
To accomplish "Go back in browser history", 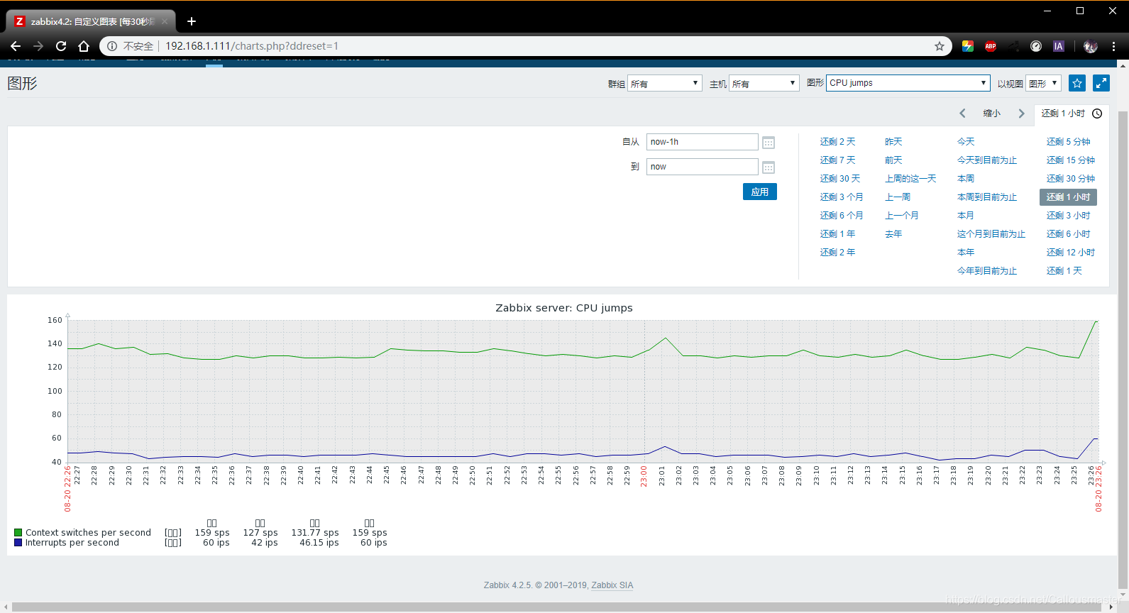I will click(16, 46).
